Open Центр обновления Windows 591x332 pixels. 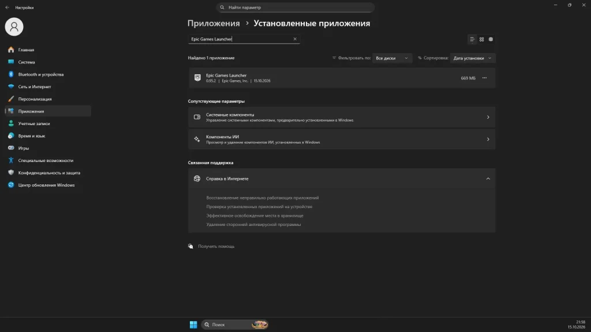click(x=48, y=185)
